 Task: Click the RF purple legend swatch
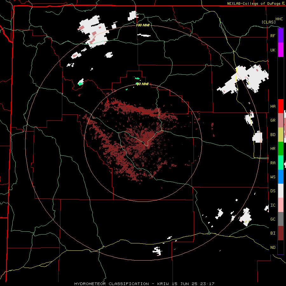click(x=281, y=36)
